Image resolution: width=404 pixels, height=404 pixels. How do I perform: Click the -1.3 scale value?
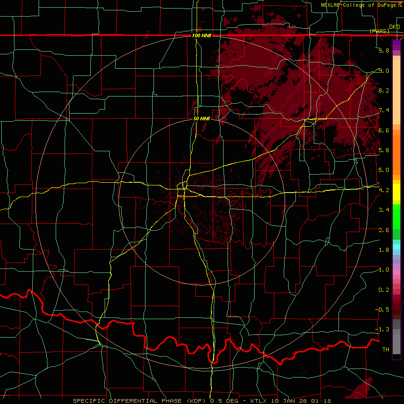382,329
